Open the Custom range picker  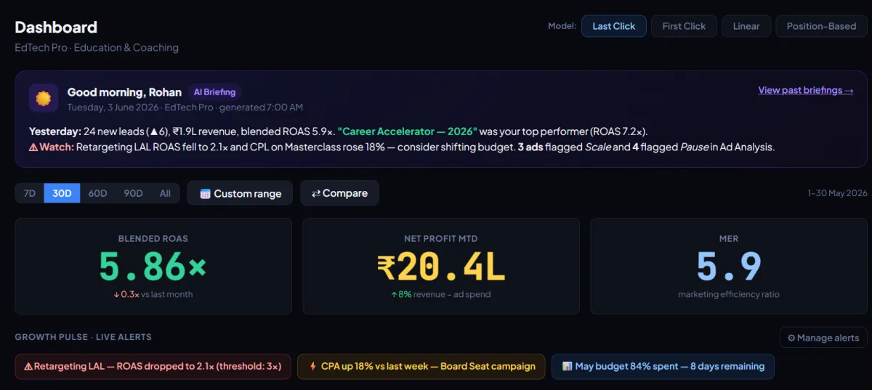click(240, 193)
